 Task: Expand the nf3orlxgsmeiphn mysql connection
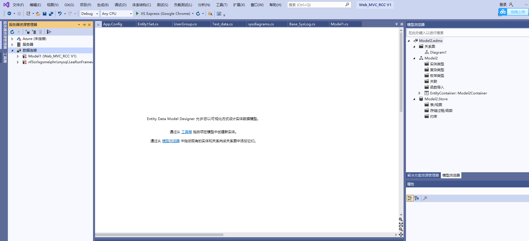pos(18,62)
